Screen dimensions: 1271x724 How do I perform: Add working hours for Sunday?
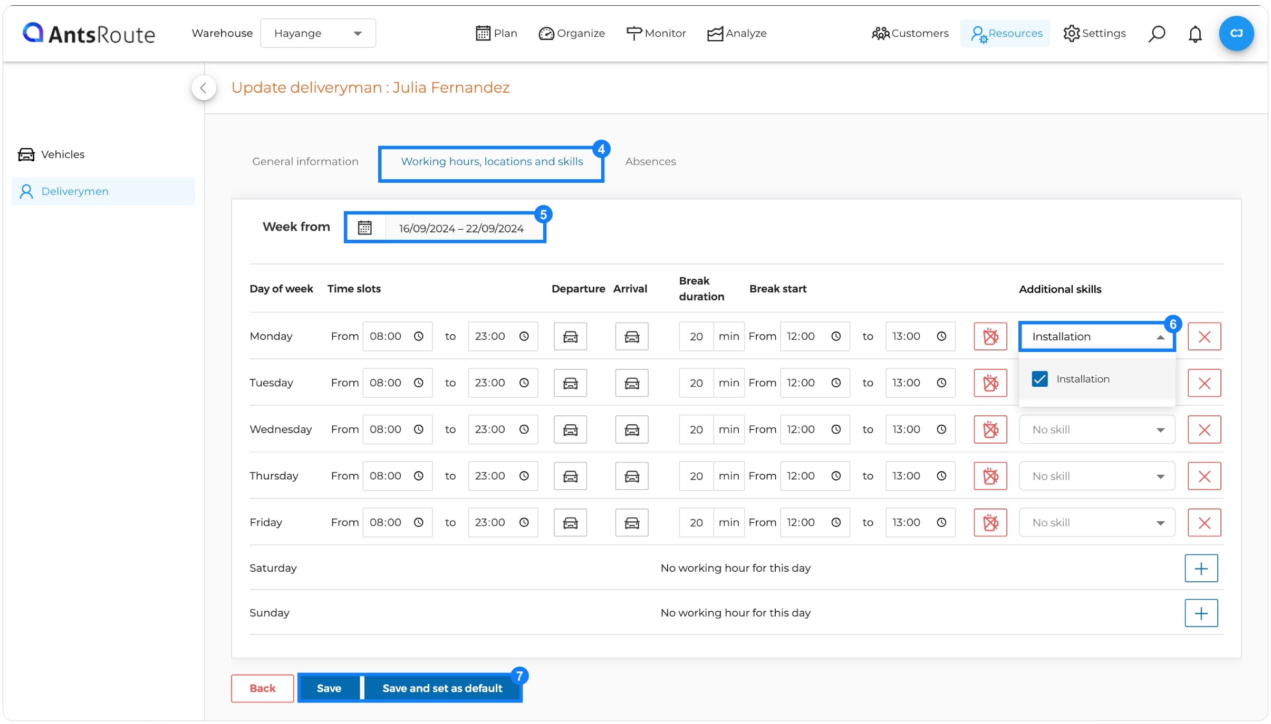1201,613
